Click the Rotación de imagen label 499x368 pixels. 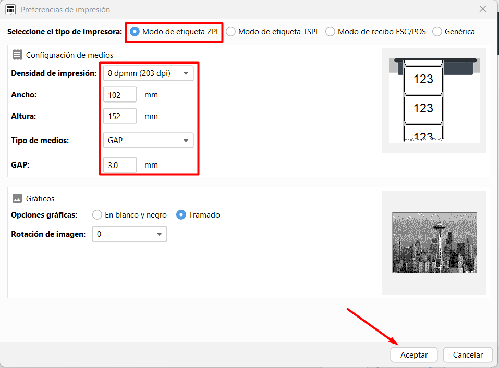(48, 234)
